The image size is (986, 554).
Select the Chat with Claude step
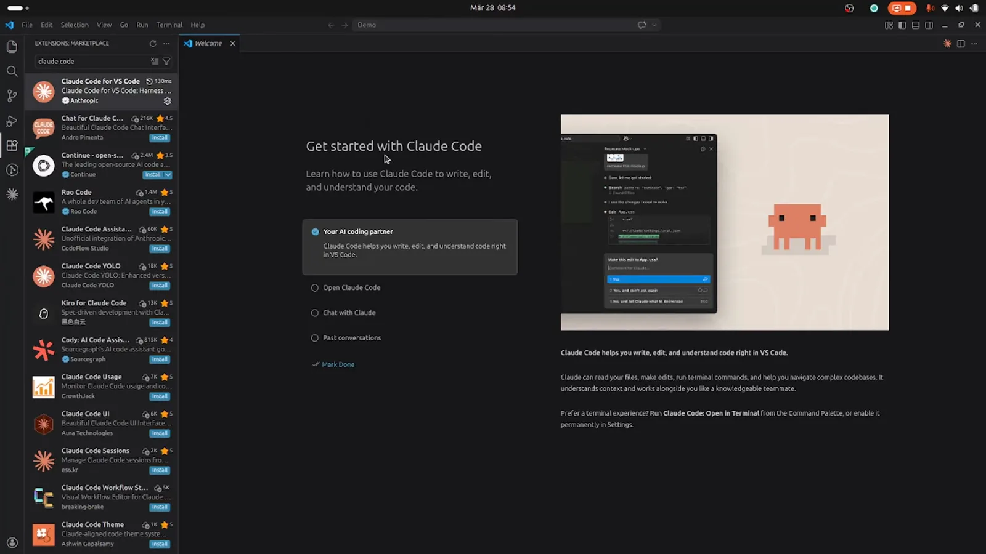tap(349, 313)
